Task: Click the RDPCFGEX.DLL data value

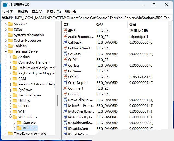Action: click(141, 77)
